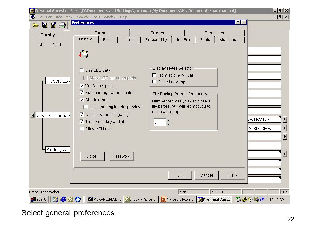The height and width of the screenshot is (235, 313).
Task: Confirm preferences with OK
Action: pyautogui.click(x=180, y=175)
